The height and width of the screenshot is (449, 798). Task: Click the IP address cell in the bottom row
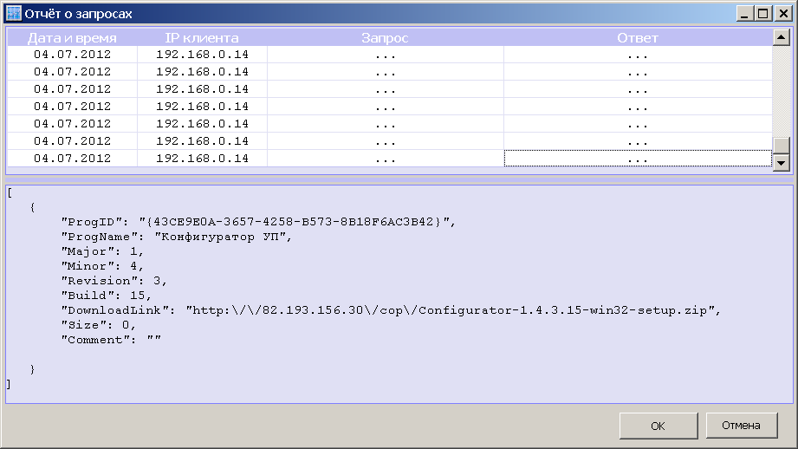coord(202,159)
